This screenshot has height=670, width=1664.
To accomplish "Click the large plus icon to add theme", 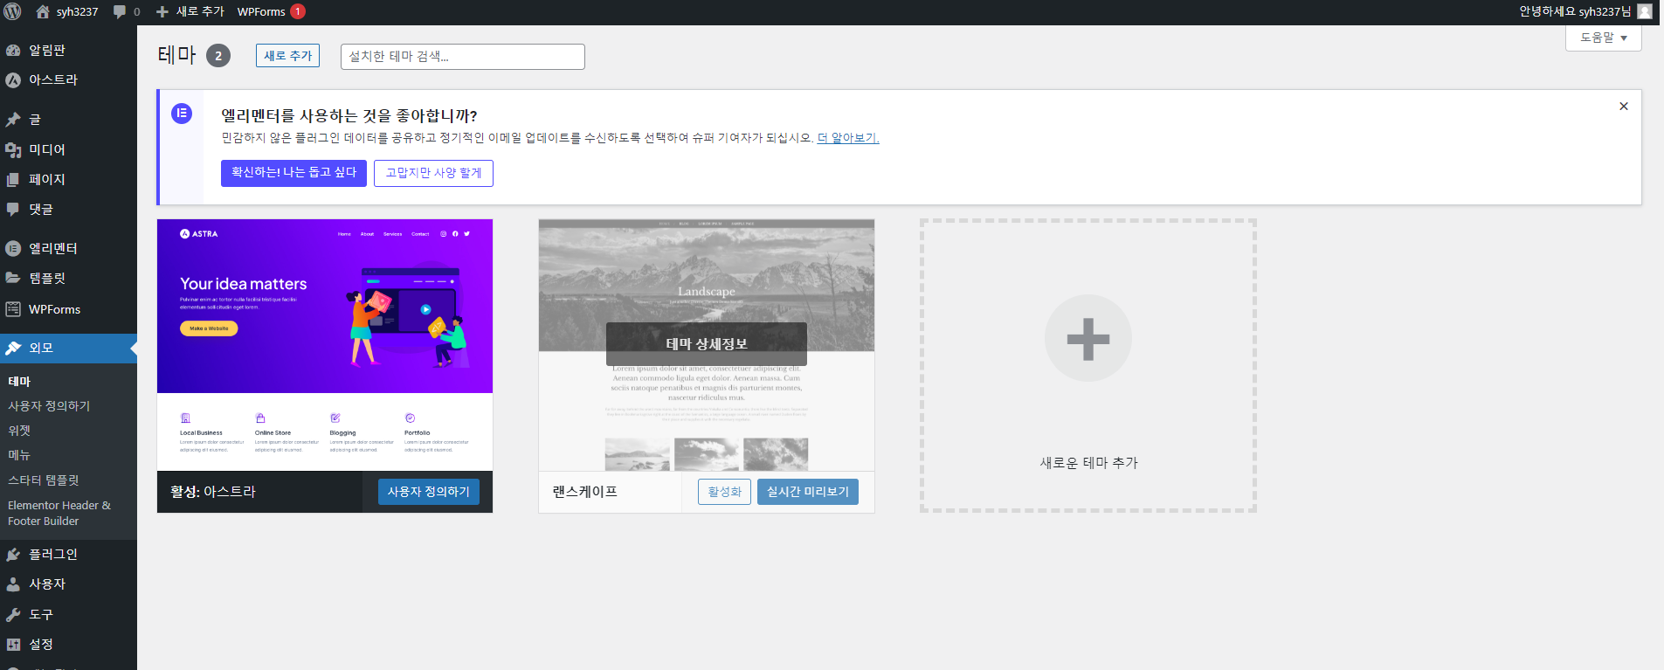I will coord(1088,339).
